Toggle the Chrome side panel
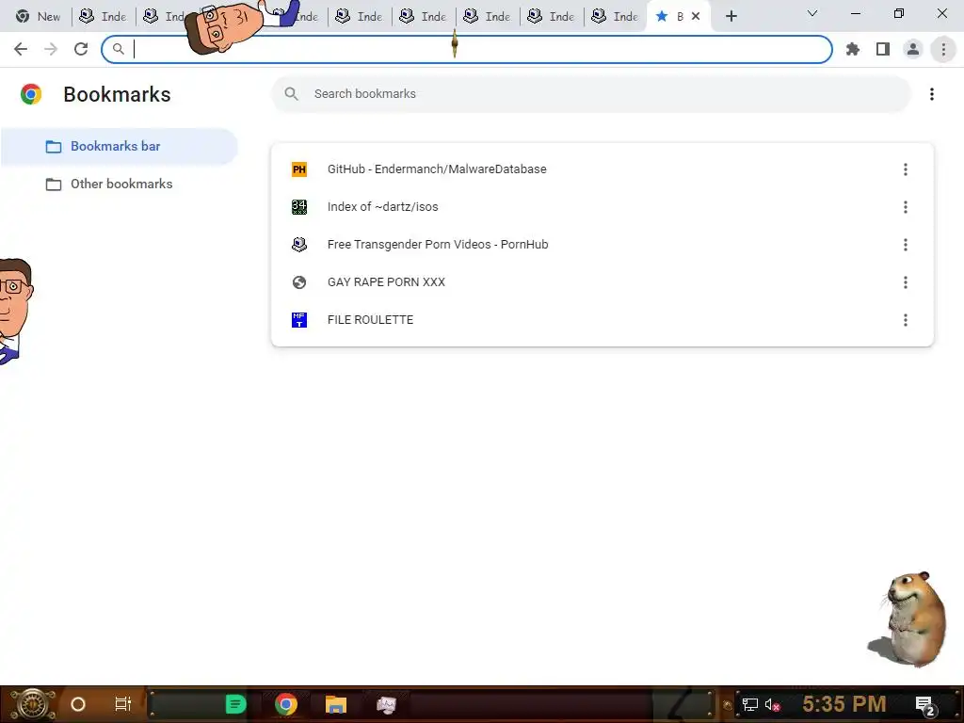 point(883,49)
